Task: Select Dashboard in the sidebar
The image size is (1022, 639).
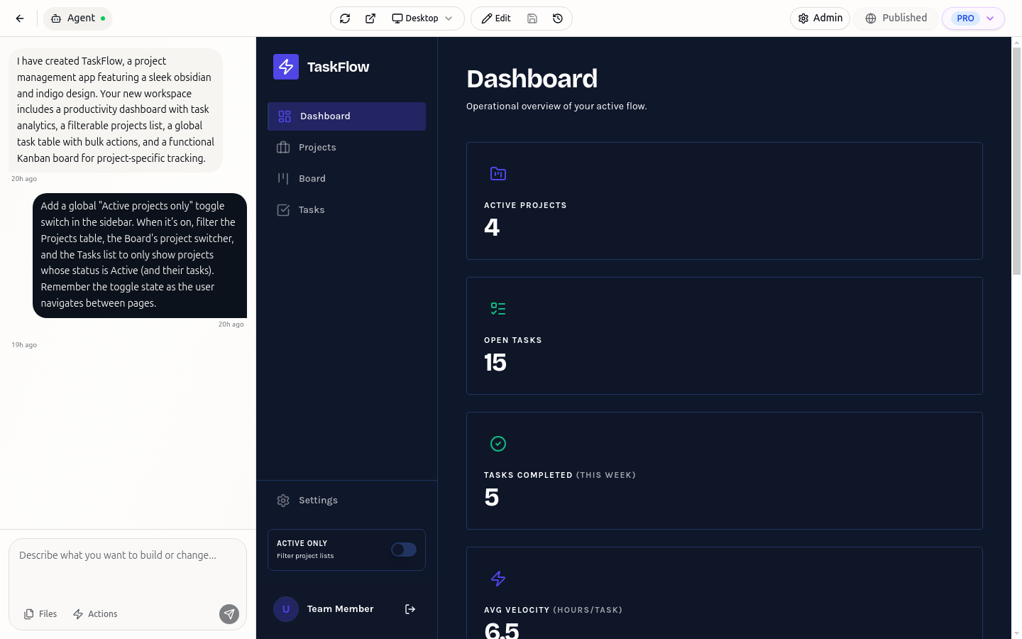Action: [346, 116]
